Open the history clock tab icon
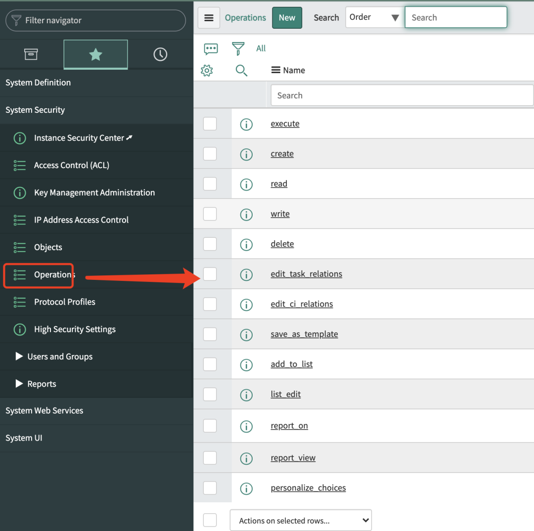Image resolution: width=534 pixels, height=531 pixels. click(x=160, y=54)
